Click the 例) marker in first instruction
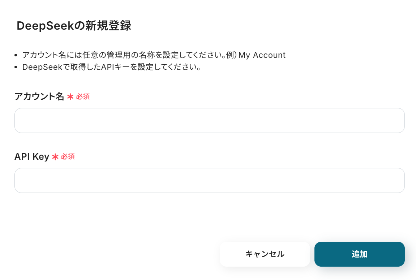The image size is (416, 280). [x=231, y=55]
